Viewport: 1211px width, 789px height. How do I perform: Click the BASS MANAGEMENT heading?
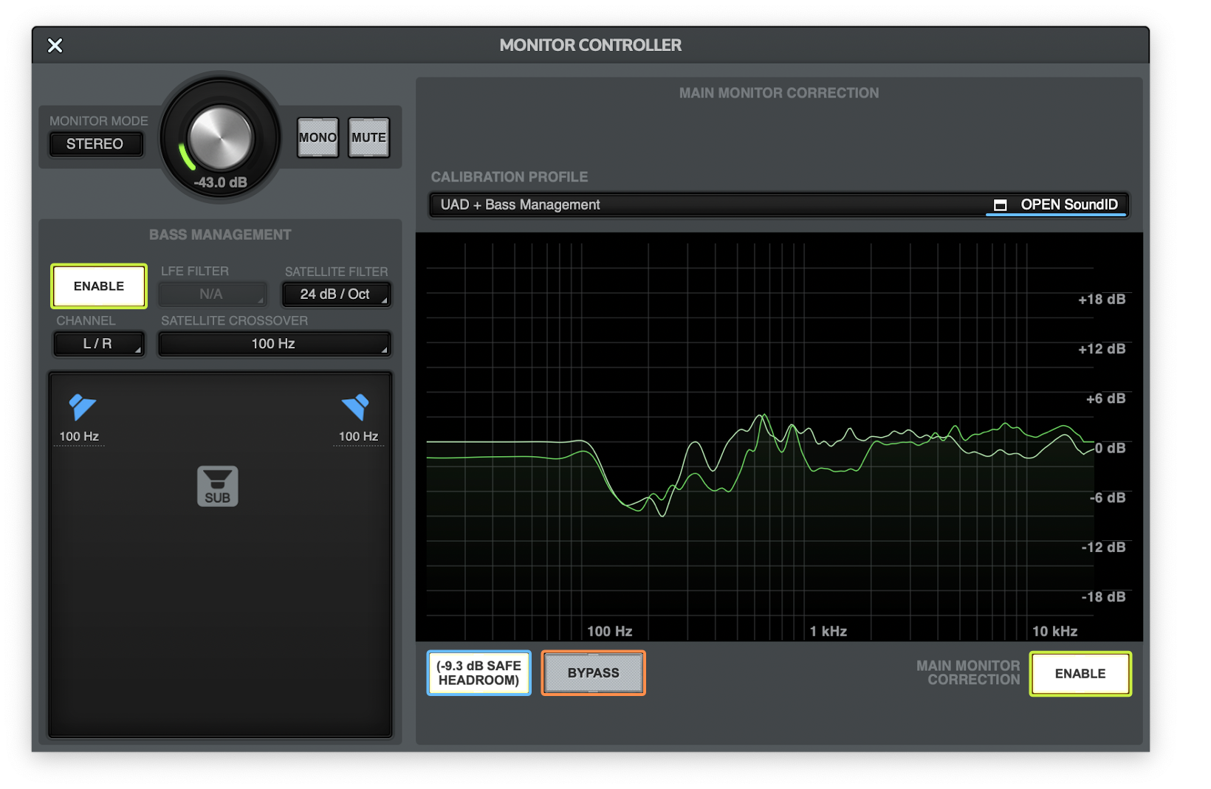coord(220,235)
